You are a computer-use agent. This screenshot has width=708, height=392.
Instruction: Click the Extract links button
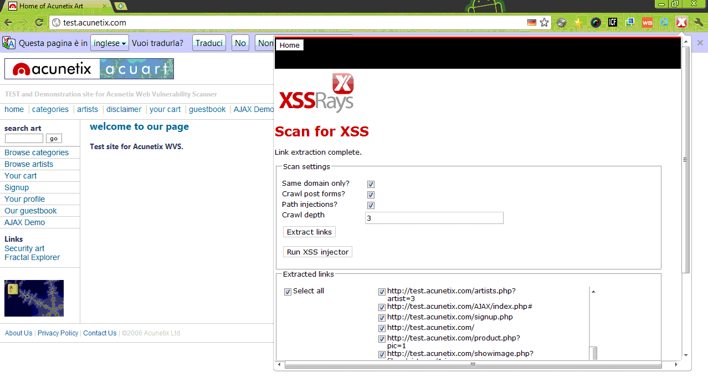pyautogui.click(x=309, y=232)
